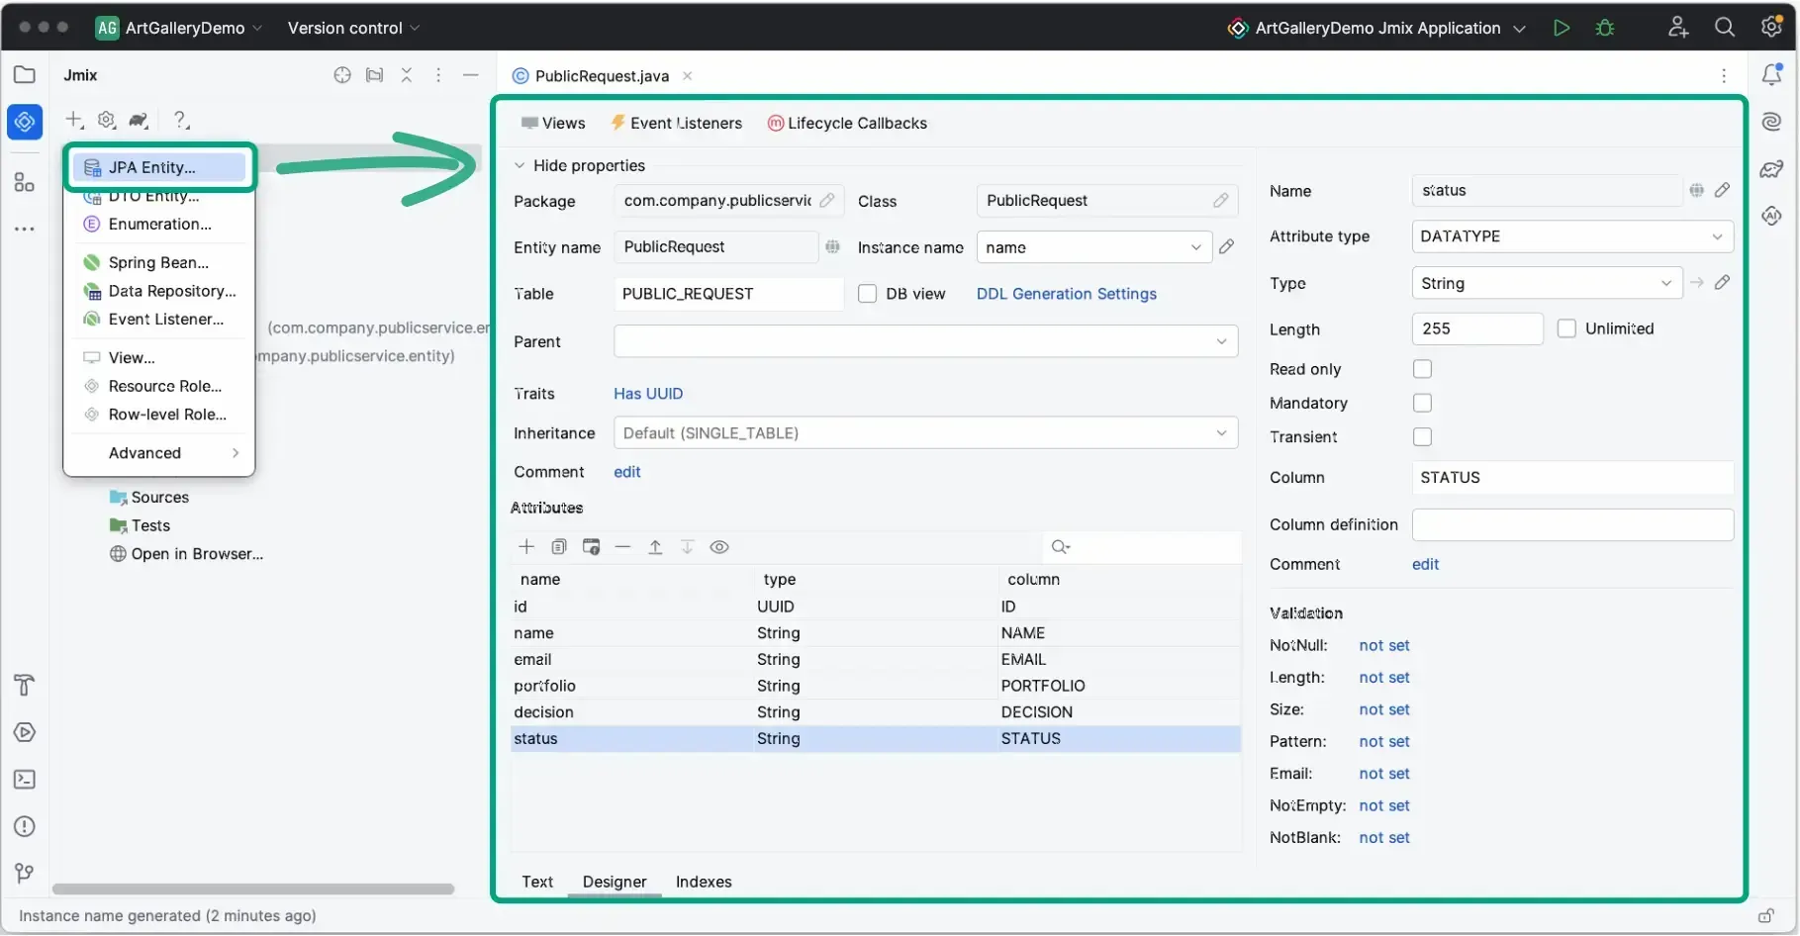
Task: Open the Attribute type DATATYPE dropdown
Action: [x=1571, y=236]
